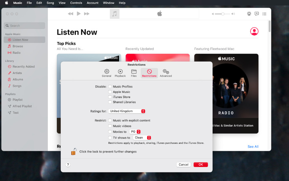Click the Search field in sidebar
The height and width of the screenshot is (181, 289).
coord(24,26)
